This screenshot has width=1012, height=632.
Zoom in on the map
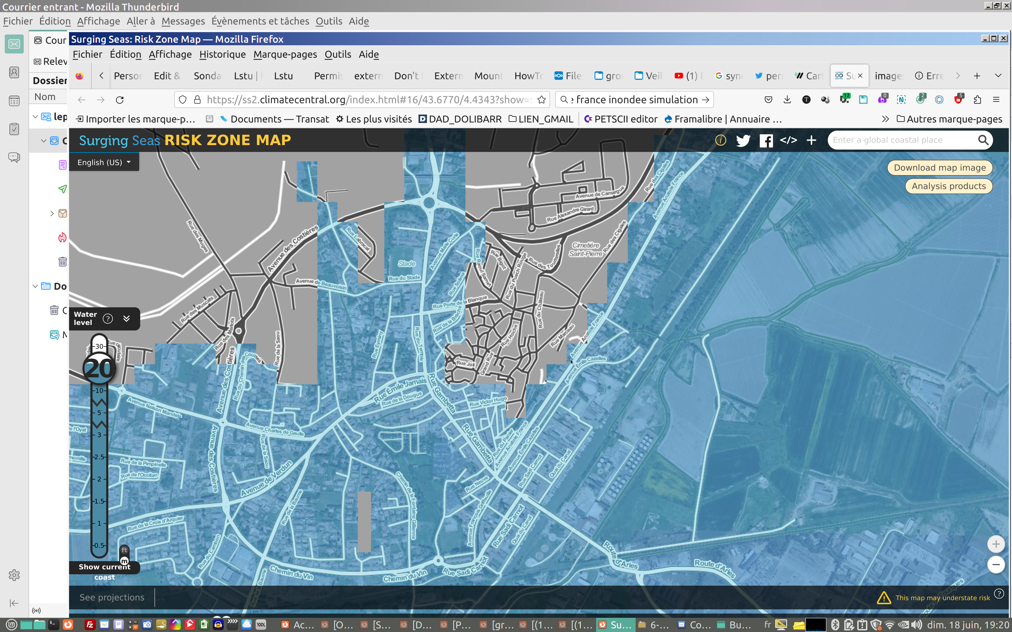pos(996,544)
